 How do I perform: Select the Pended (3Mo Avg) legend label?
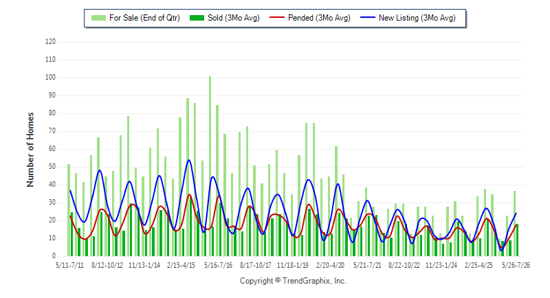(x=319, y=18)
